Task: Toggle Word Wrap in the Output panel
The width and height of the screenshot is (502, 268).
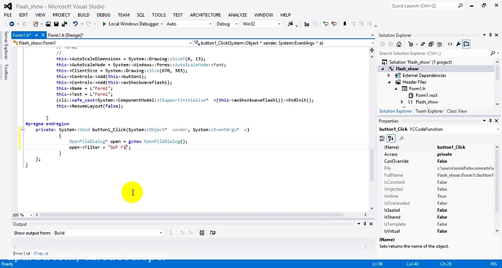Action: (x=213, y=233)
